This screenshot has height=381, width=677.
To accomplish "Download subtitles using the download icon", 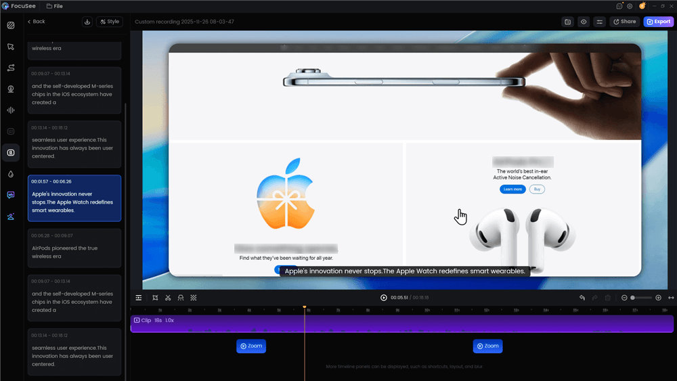I will pos(87,22).
